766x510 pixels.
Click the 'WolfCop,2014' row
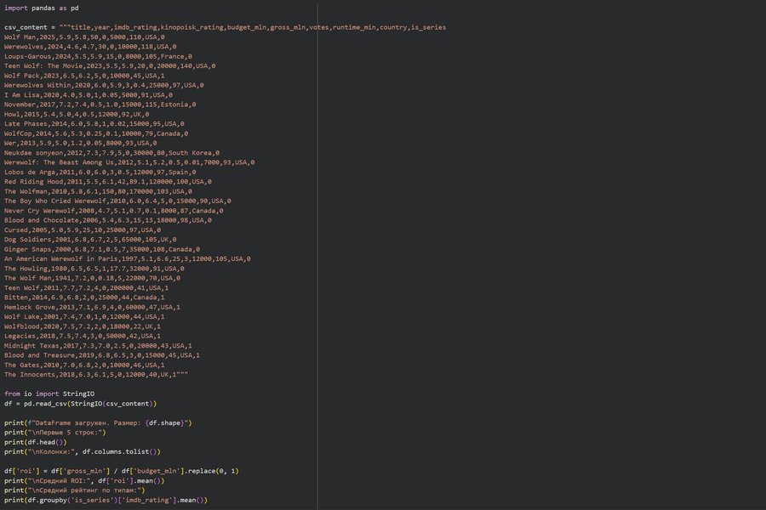click(96, 133)
